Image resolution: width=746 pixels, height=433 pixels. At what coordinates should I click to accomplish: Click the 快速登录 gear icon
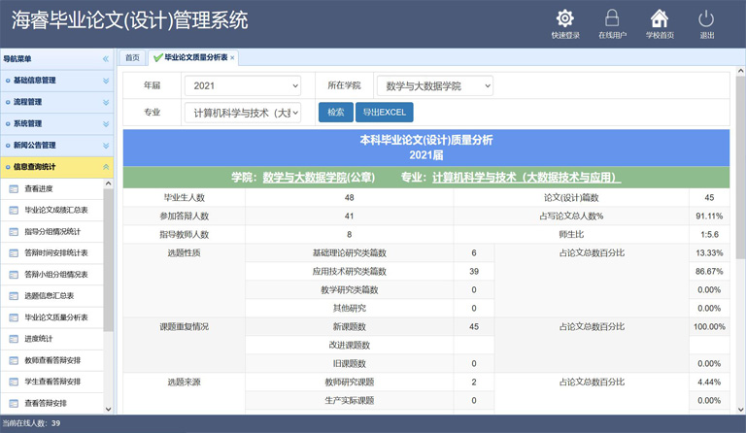pos(564,18)
